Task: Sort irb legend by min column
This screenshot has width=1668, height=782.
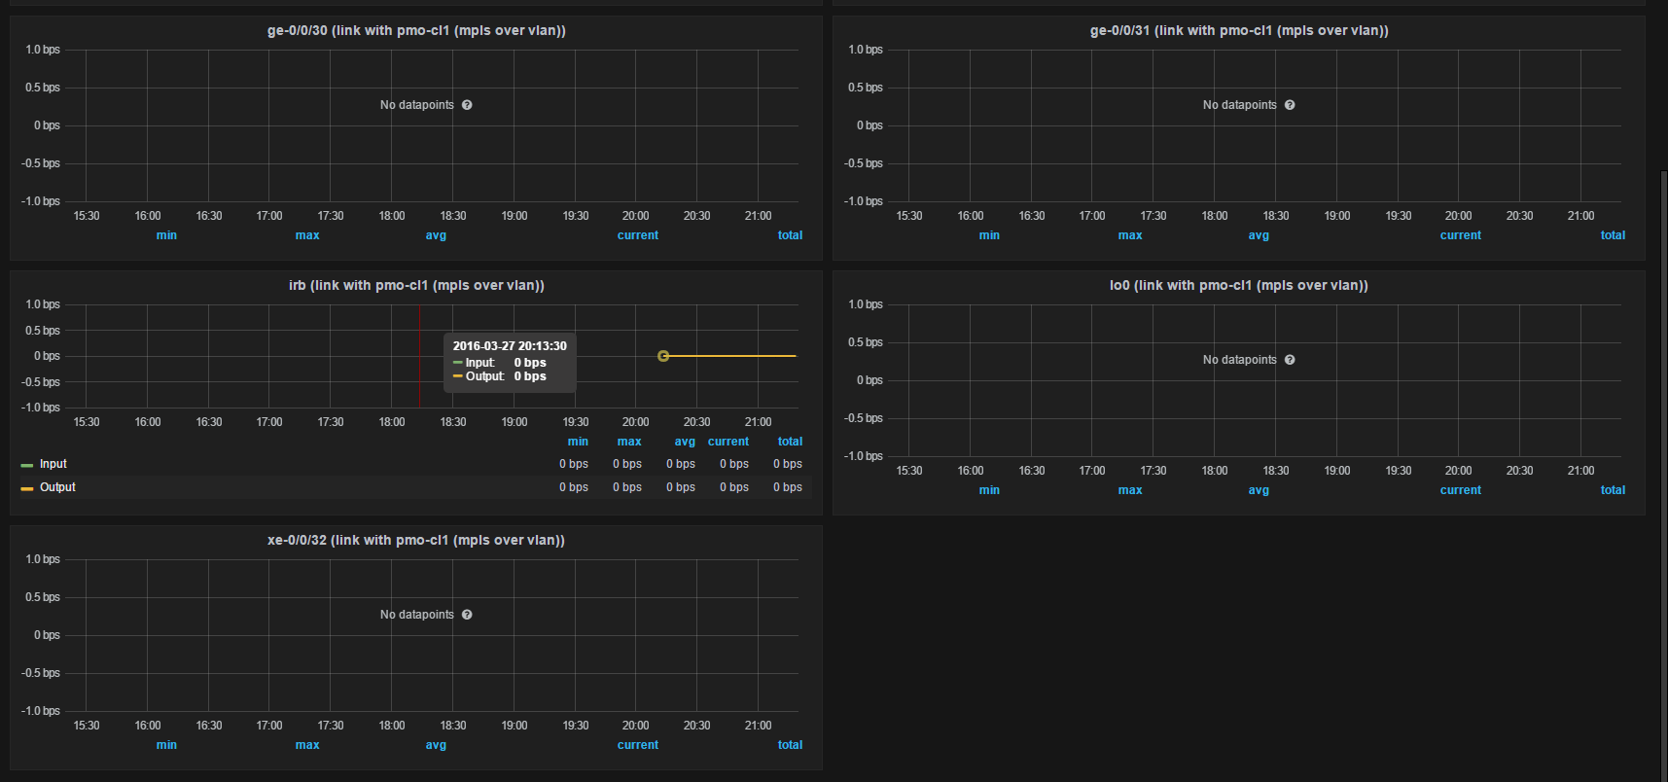Action: click(578, 442)
